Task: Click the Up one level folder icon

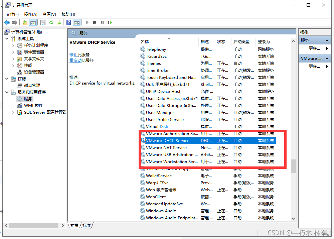Action: [x=25, y=22]
